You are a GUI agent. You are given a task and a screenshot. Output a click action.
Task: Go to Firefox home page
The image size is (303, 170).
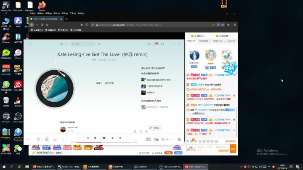47,25
